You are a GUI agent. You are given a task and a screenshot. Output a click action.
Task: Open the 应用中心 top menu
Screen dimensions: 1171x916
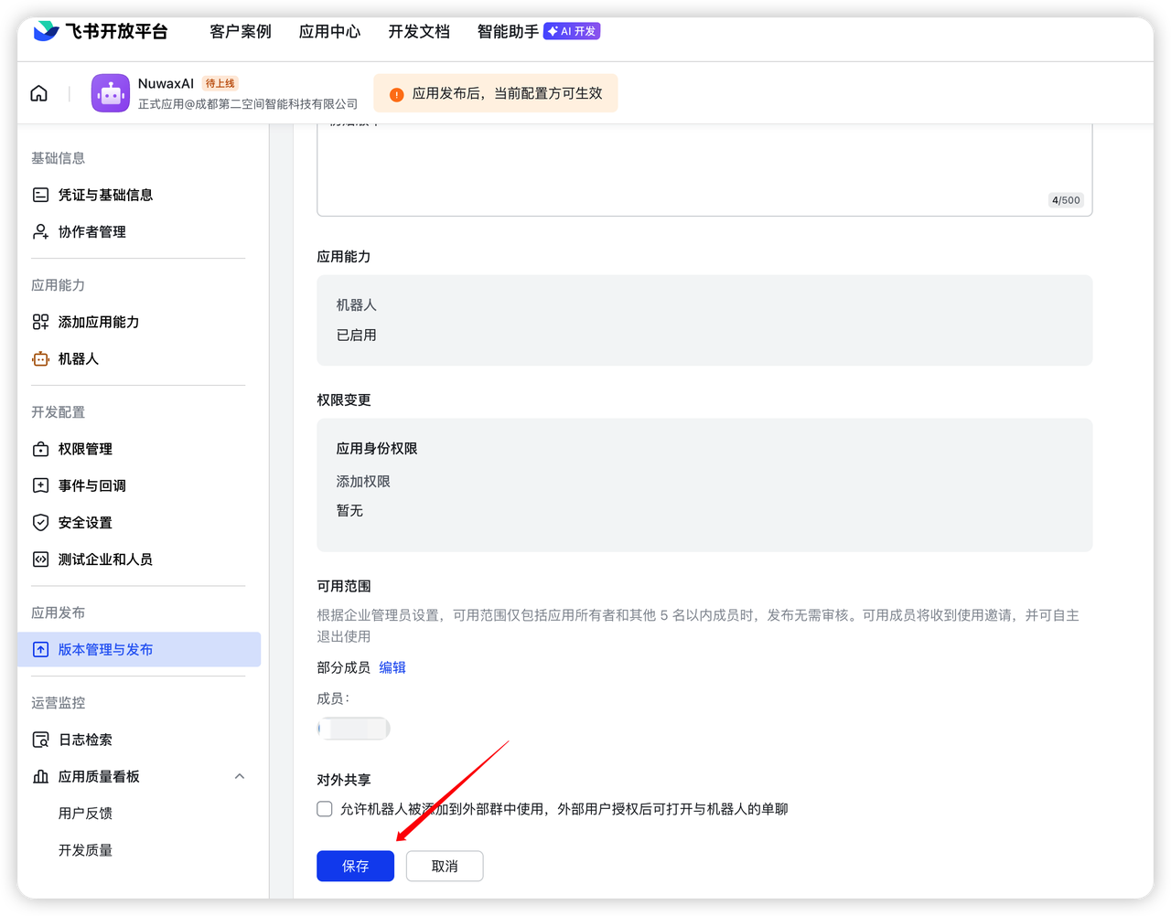point(329,32)
